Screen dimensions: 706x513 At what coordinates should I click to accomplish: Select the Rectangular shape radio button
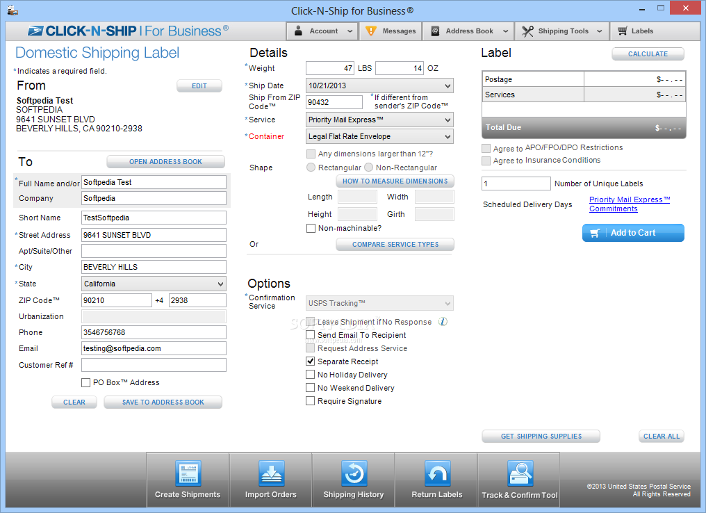pyautogui.click(x=311, y=167)
